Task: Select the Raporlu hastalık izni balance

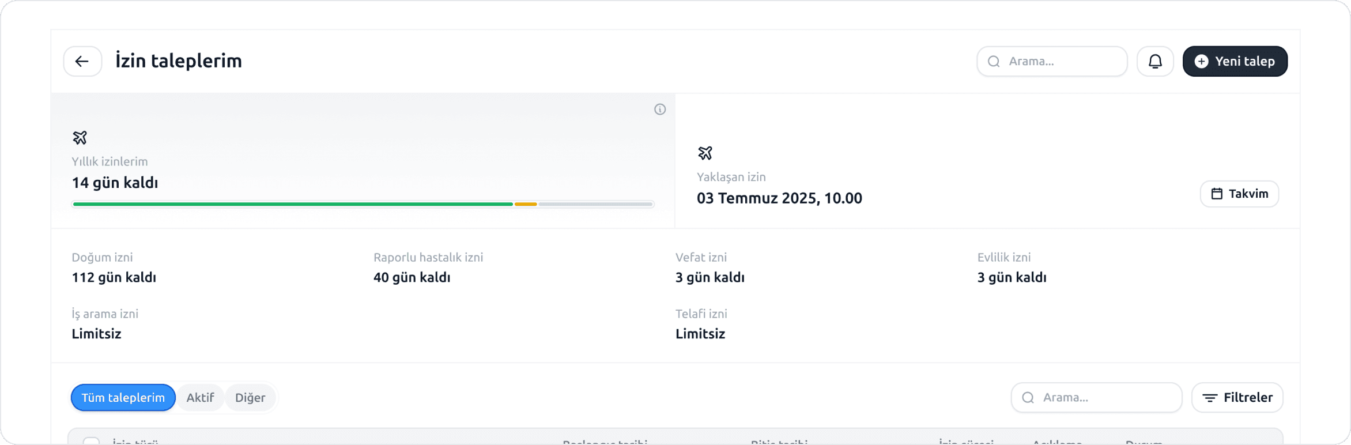Action: 428,268
